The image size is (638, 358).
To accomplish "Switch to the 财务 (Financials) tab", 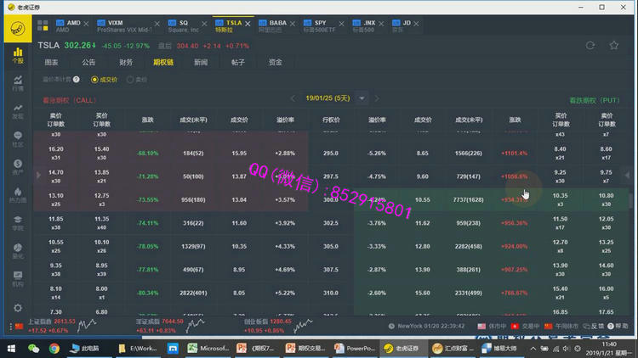I will (x=125, y=62).
